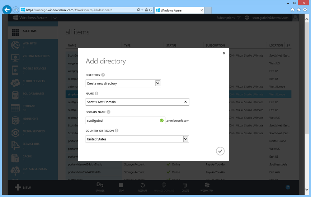Click the browser Forward button

click(x=16, y=10)
